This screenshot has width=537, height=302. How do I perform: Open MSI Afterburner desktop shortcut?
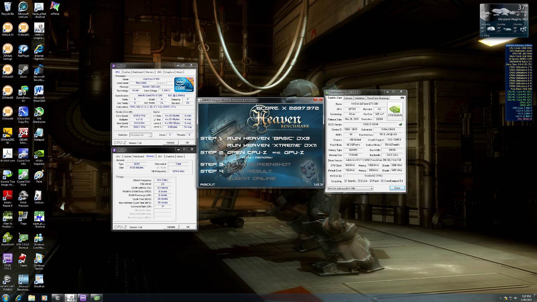[x=39, y=115]
